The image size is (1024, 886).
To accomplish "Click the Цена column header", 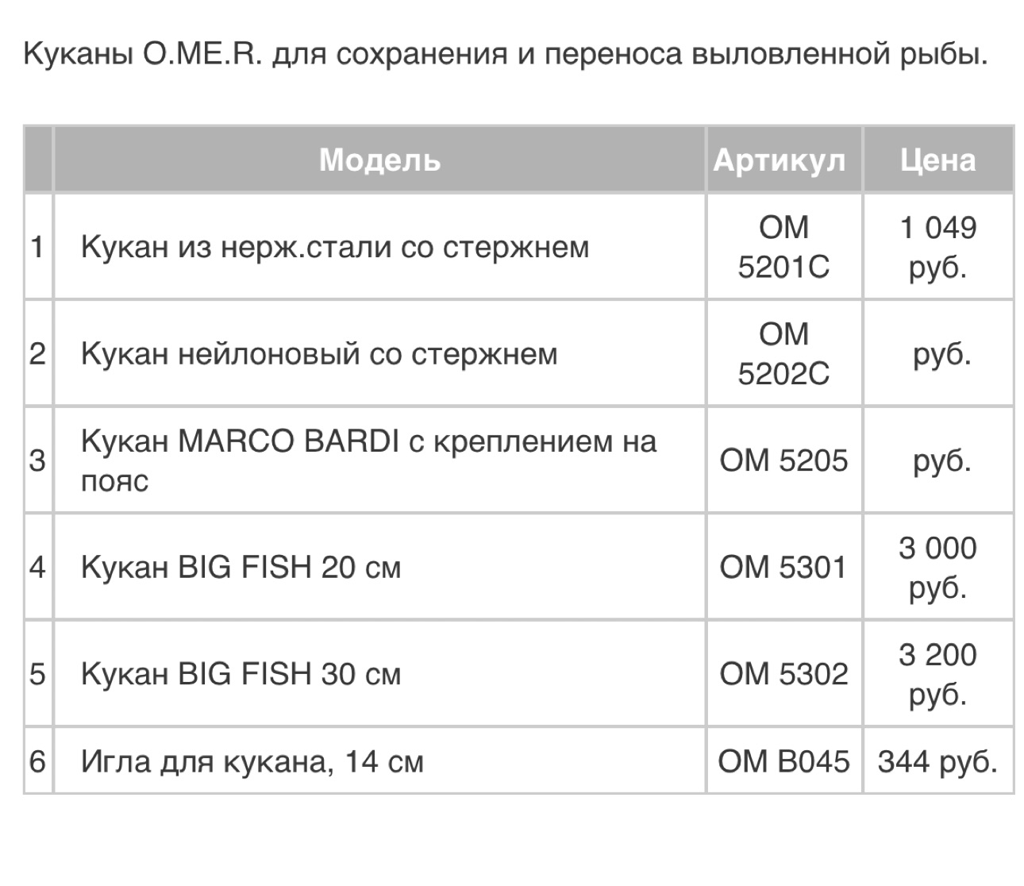I will (937, 160).
